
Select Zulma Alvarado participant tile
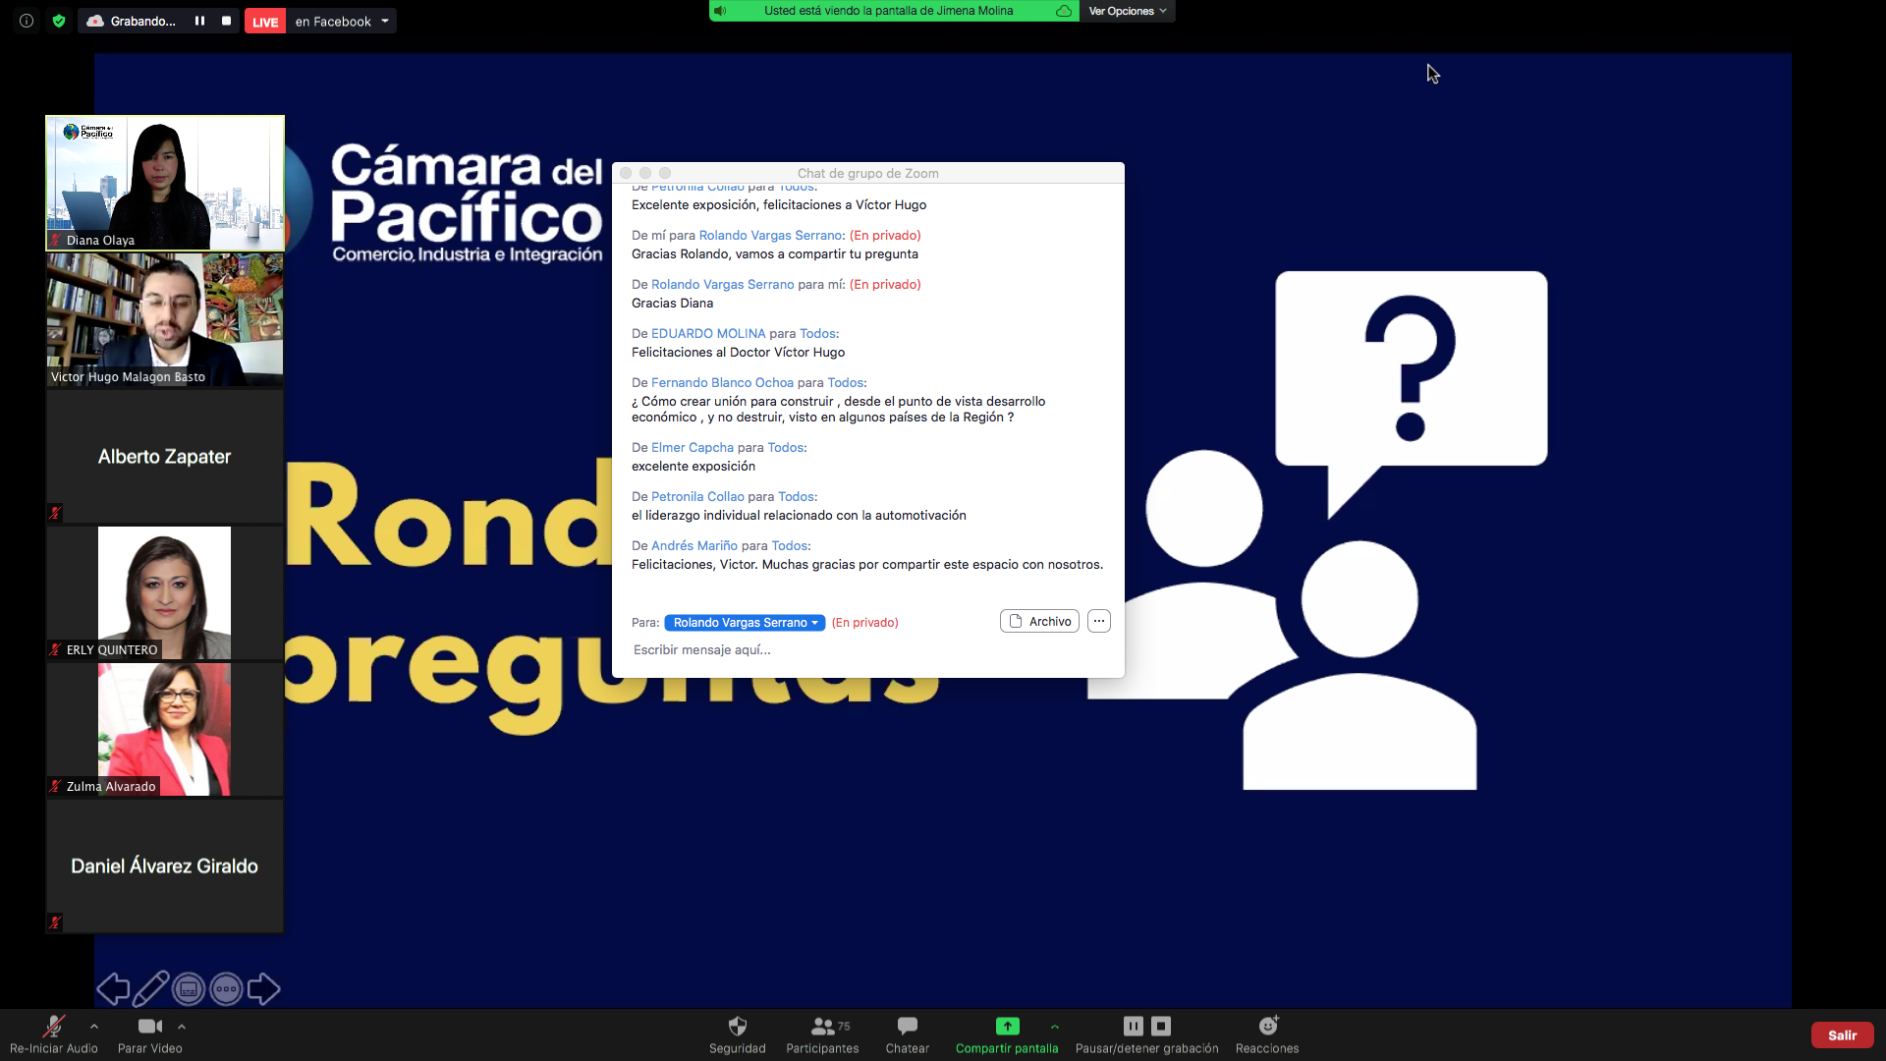click(165, 729)
